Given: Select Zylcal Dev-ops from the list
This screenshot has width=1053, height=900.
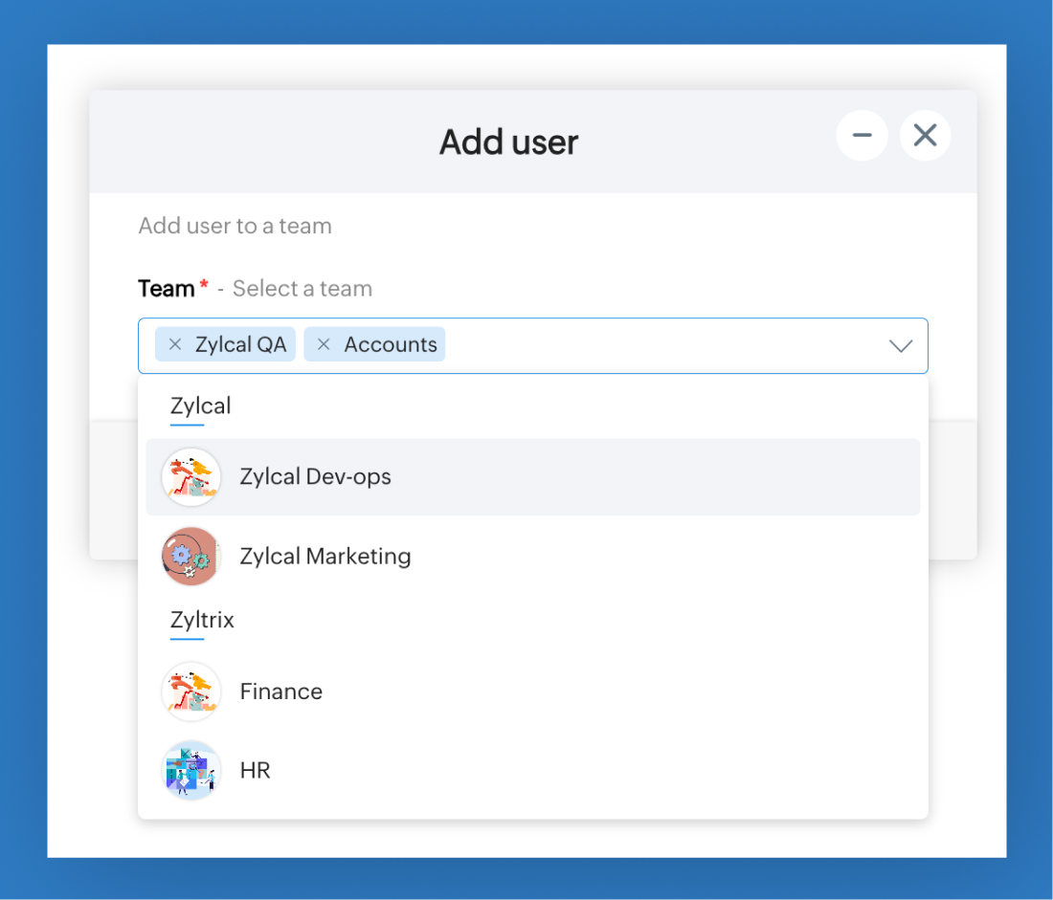Looking at the screenshot, I should pos(315,477).
